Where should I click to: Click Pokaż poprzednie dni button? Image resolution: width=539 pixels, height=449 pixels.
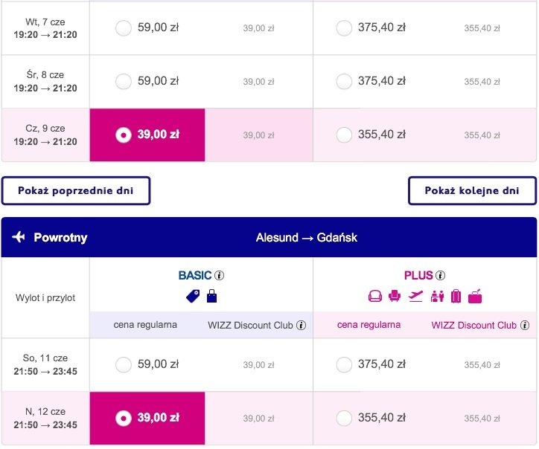click(76, 191)
